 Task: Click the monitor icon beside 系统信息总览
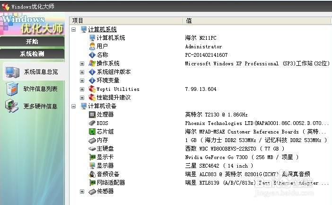(x=12, y=72)
